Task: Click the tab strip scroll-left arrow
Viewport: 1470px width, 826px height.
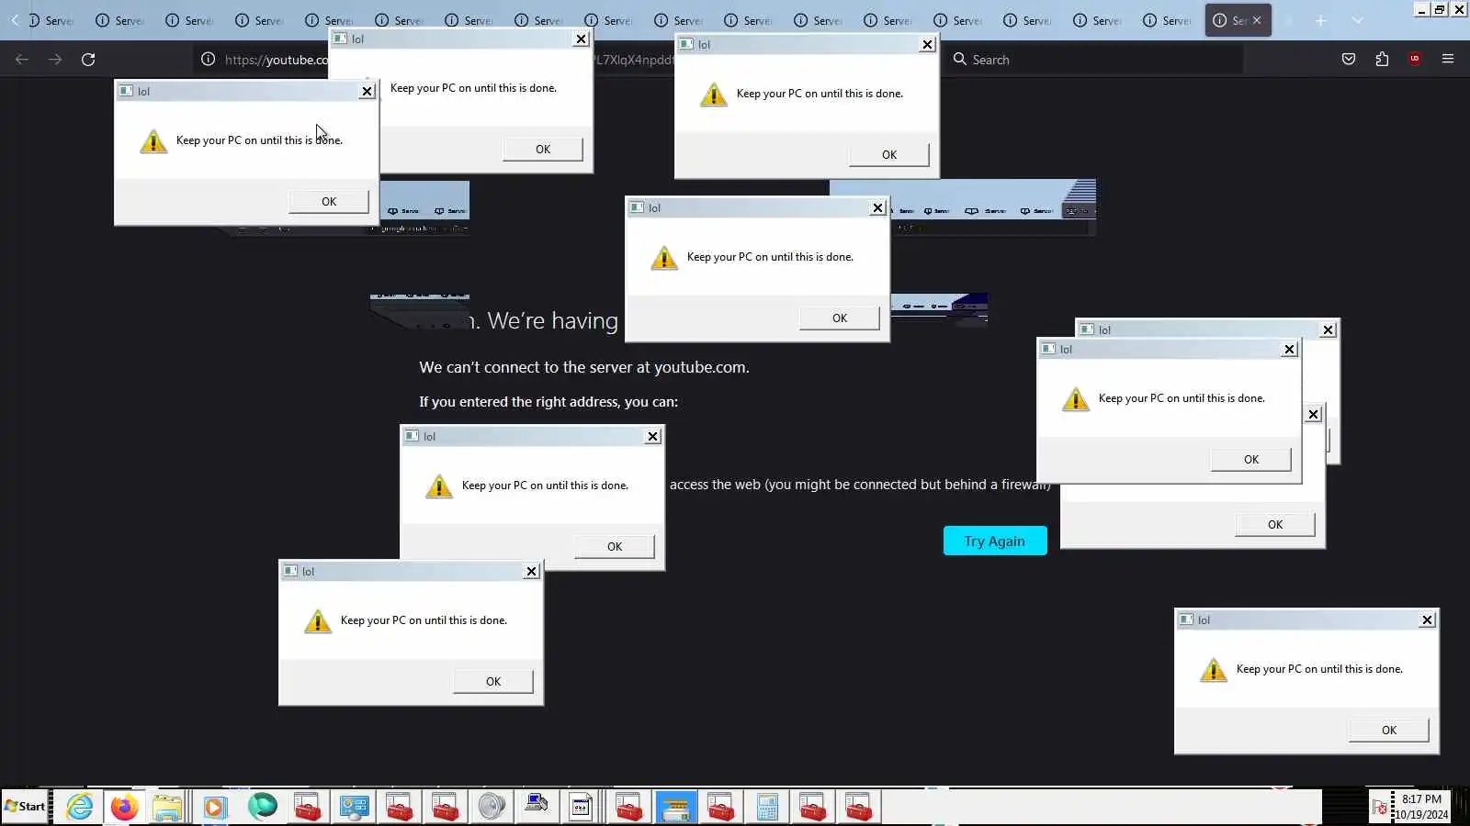Action: [x=15, y=20]
